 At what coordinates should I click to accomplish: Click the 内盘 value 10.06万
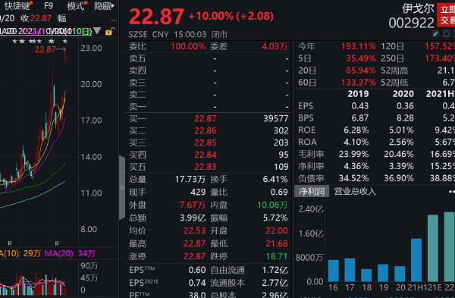(272, 205)
